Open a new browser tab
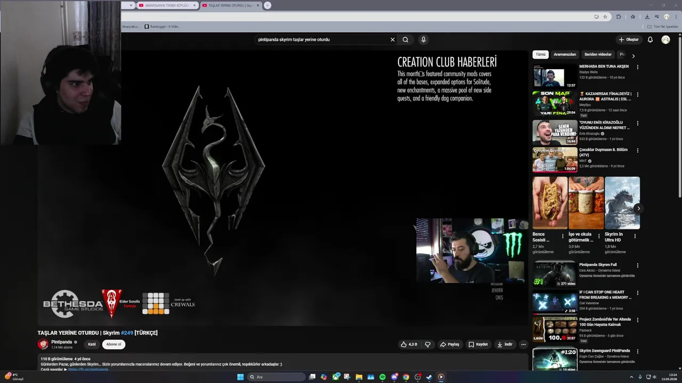 click(x=267, y=5)
